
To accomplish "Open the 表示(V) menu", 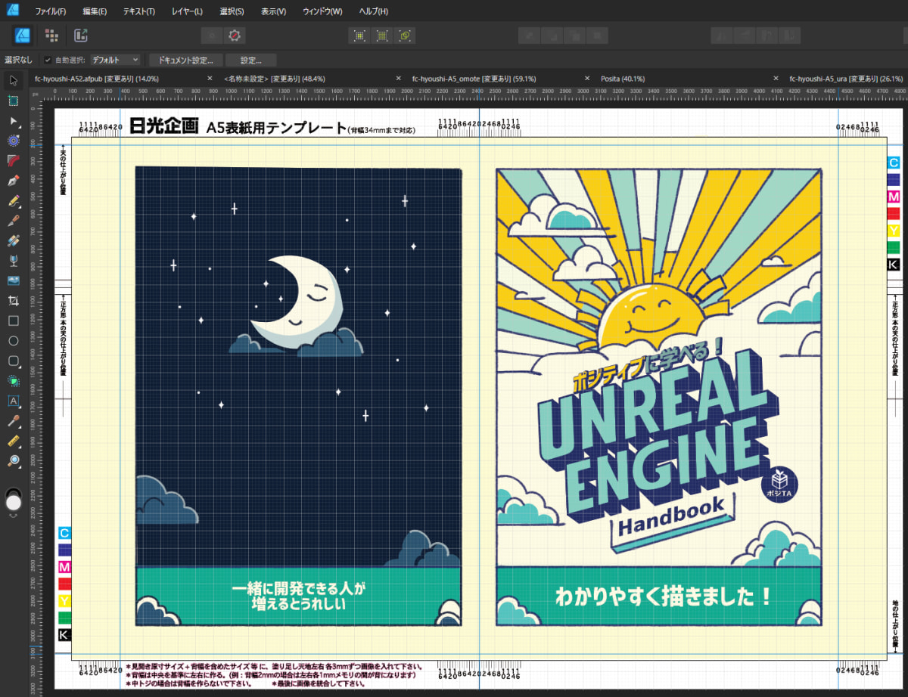I will tap(273, 11).
